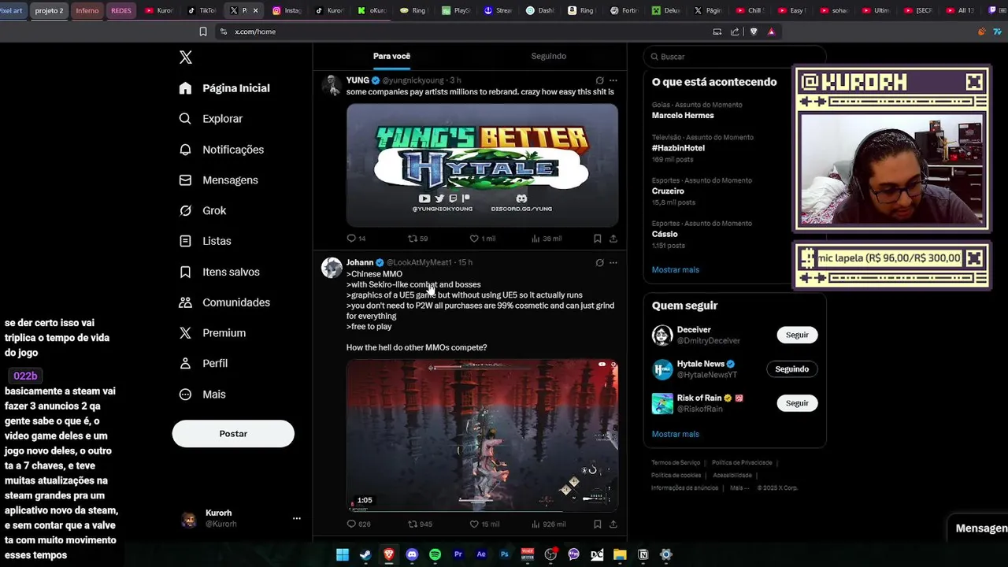Open Mensagens from the sidebar
Viewport: 1008px width, 567px height.
[219, 180]
